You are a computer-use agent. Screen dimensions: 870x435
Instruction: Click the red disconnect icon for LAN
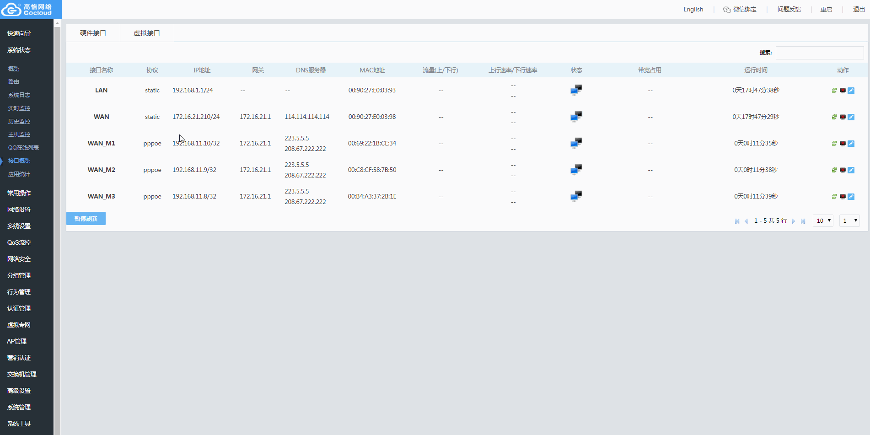pyautogui.click(x=843, y=91)
